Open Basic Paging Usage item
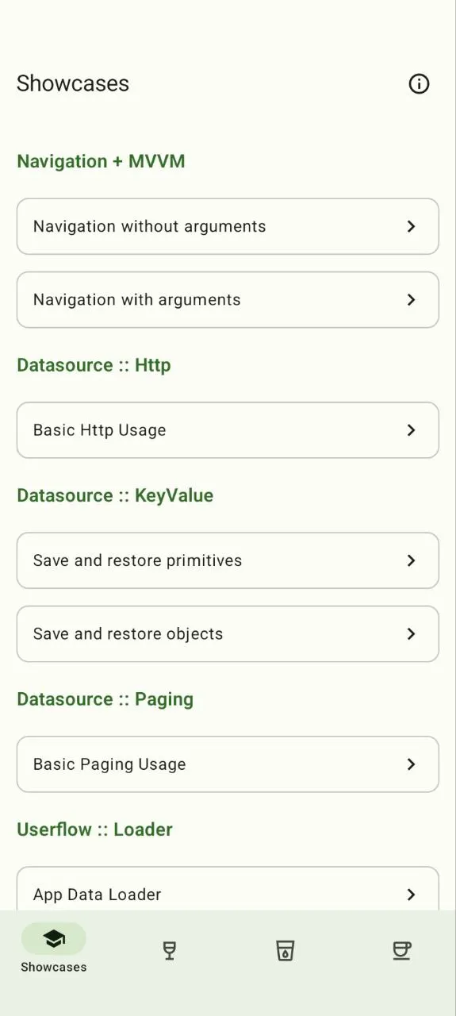This screenshot has height=1016, width=456. coord(228,764)
